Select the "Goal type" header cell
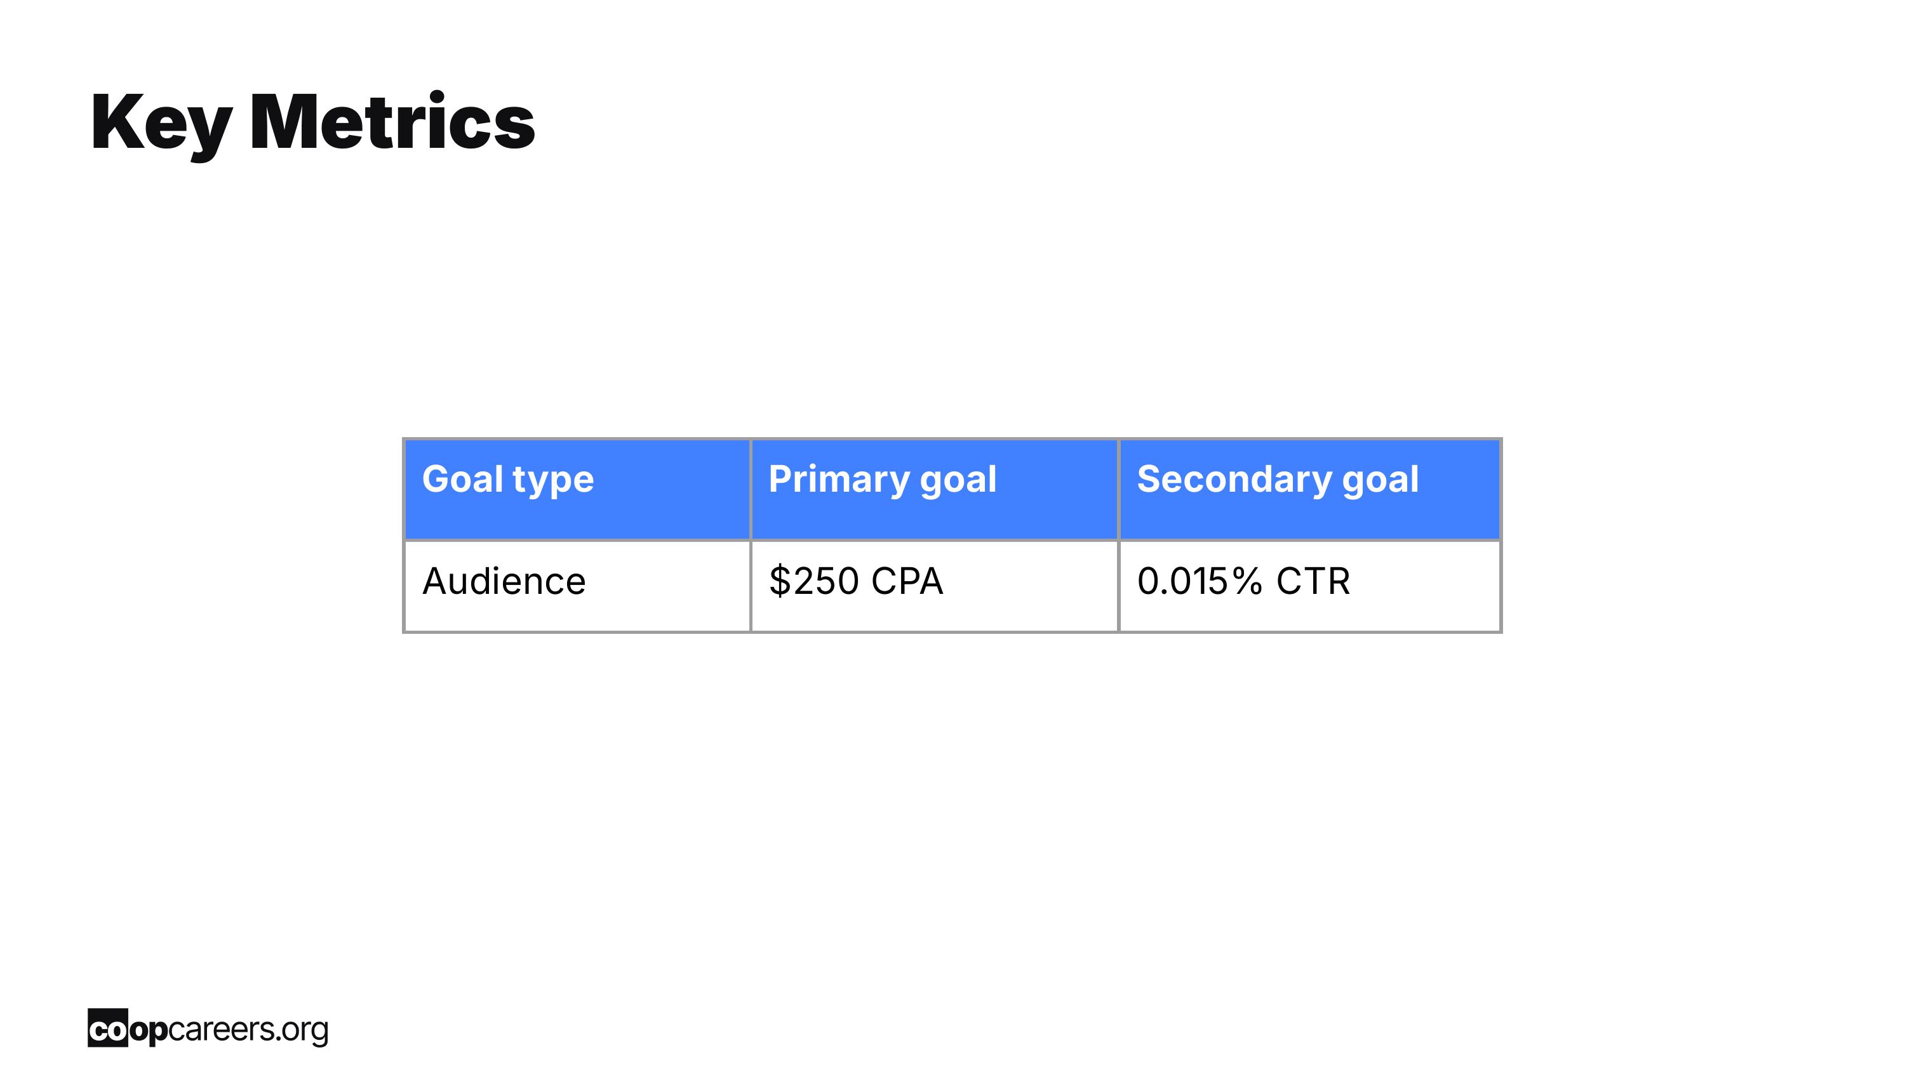Image resolution: width=1905 pixels, height=1071 pixels. [x=578, y=489]
